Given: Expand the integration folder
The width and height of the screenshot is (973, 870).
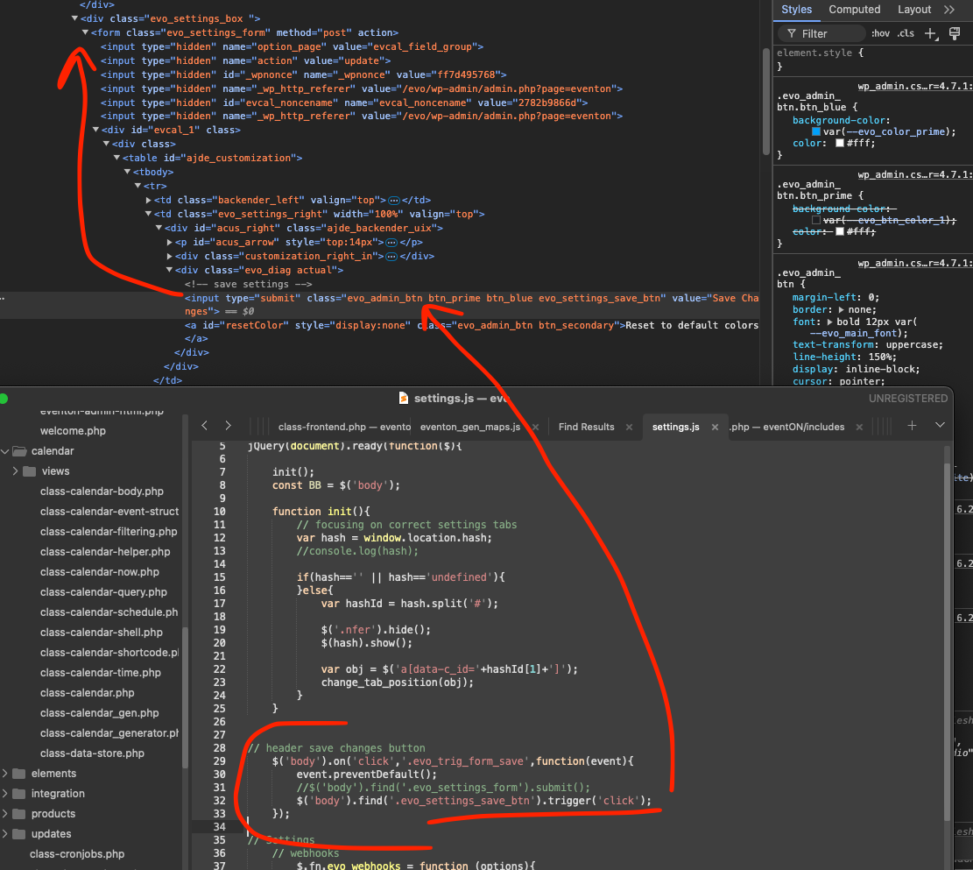Looking at the screenshot, I should tap(5, 794).
